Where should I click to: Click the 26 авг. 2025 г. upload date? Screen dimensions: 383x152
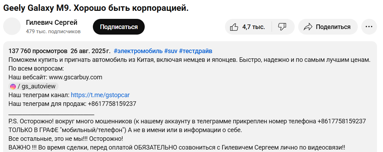90,51
